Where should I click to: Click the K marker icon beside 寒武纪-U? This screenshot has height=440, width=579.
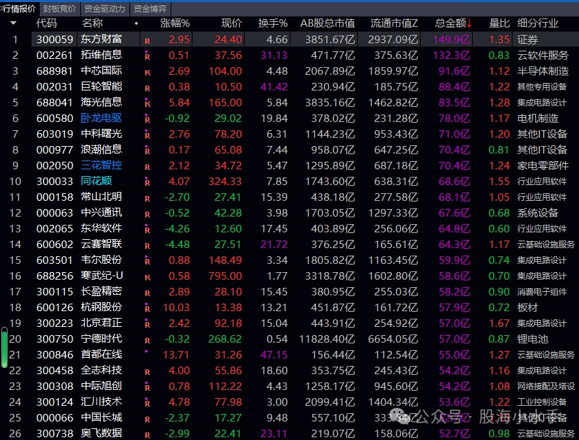147,277
